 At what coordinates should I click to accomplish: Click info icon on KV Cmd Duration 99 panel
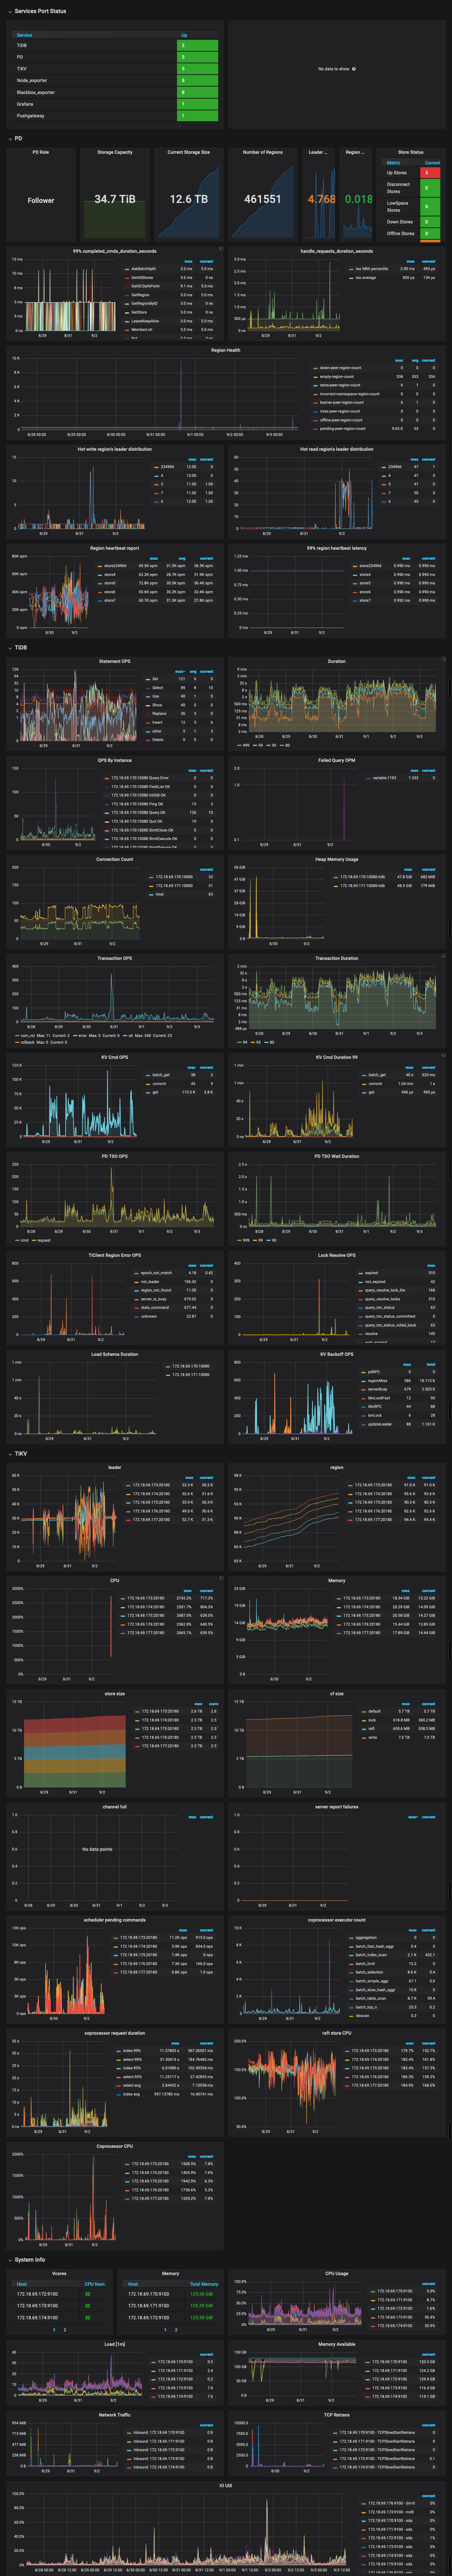[x=444, y=1055]
